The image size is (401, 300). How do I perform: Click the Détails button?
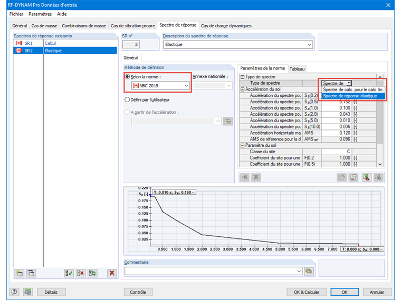pos(51,292)
